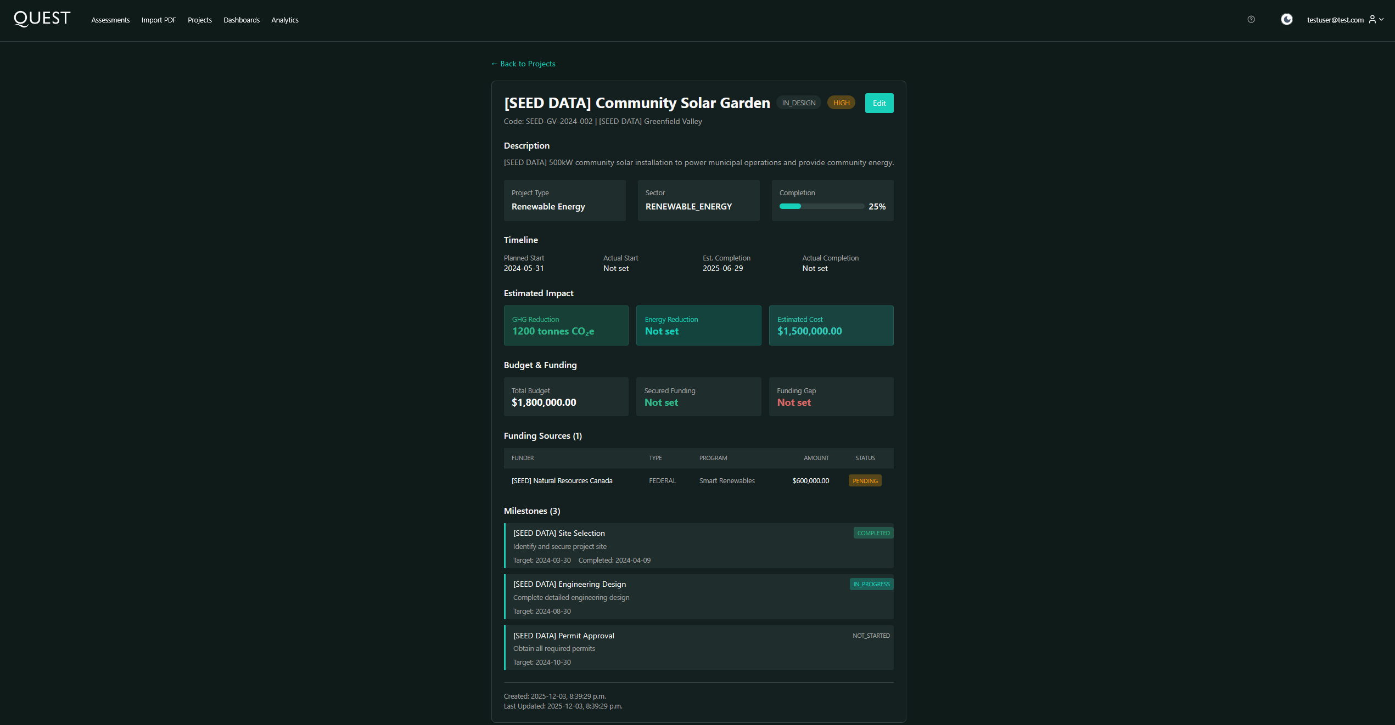The width and height of the screenshot is (1395, 725).
Task: Go to the Projects tab
Action: point(199,20)
